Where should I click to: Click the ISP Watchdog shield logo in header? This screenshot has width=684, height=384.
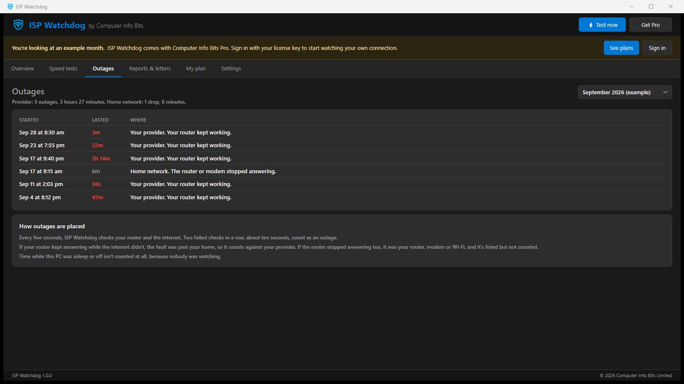[x=18, y=25]
